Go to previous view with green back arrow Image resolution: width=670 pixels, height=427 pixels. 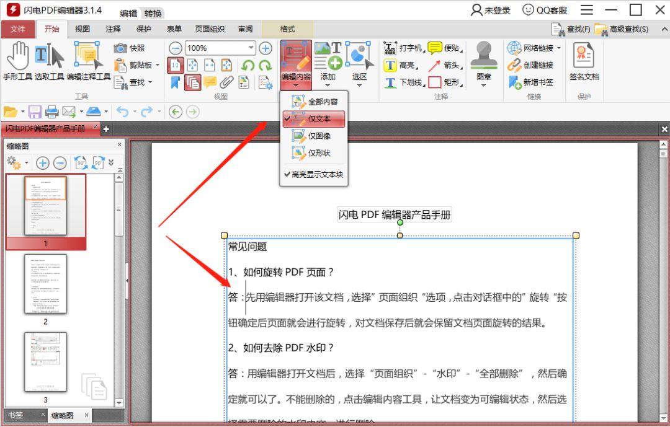pyautogui.click(x=175, y=112)
